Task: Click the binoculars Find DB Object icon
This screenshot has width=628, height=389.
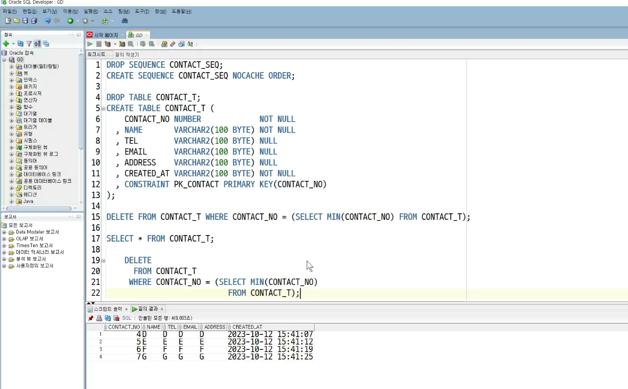Action: 125,21
